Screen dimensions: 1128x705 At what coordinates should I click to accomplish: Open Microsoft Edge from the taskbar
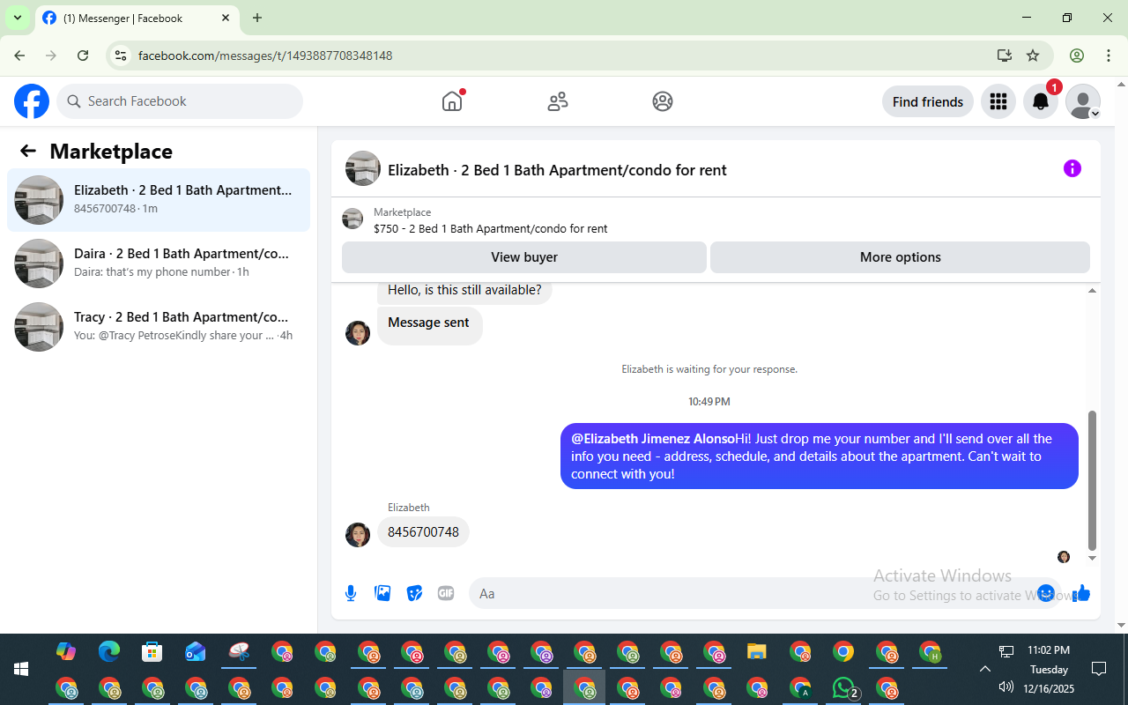[x=109, y=652]
